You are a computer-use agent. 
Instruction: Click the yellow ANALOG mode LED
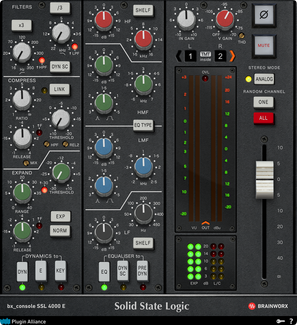[x=248, y=79]
